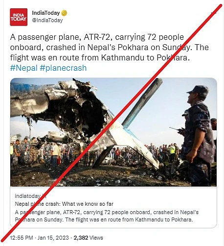Open the tweet's three-dot more options menu
The width and height of the screenshot is (224, 246).
214,13
